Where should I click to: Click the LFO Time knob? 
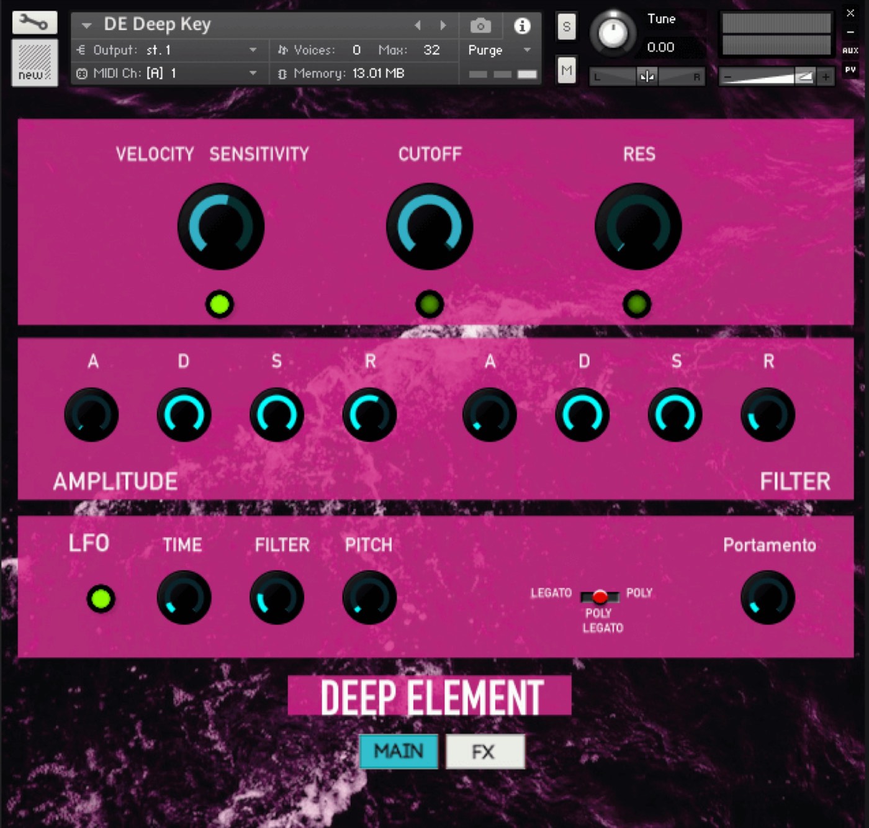(184, 598)
